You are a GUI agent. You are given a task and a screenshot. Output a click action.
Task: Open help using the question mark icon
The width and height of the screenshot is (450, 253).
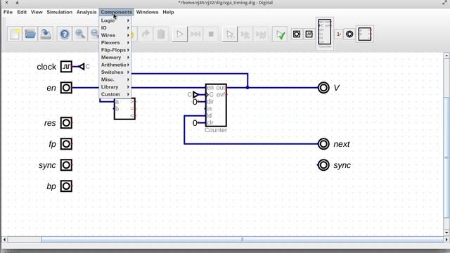click(65, 34)
